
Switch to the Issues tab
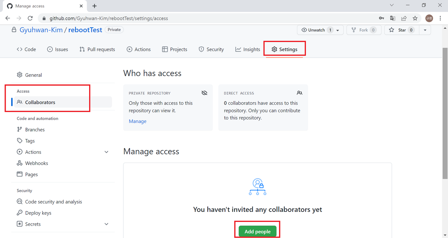58,49
